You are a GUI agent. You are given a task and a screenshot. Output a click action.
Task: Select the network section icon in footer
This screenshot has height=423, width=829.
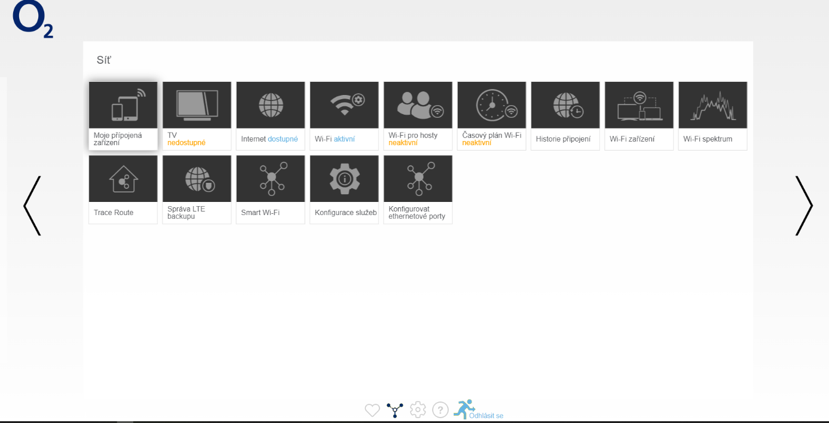tap(394, 410)
